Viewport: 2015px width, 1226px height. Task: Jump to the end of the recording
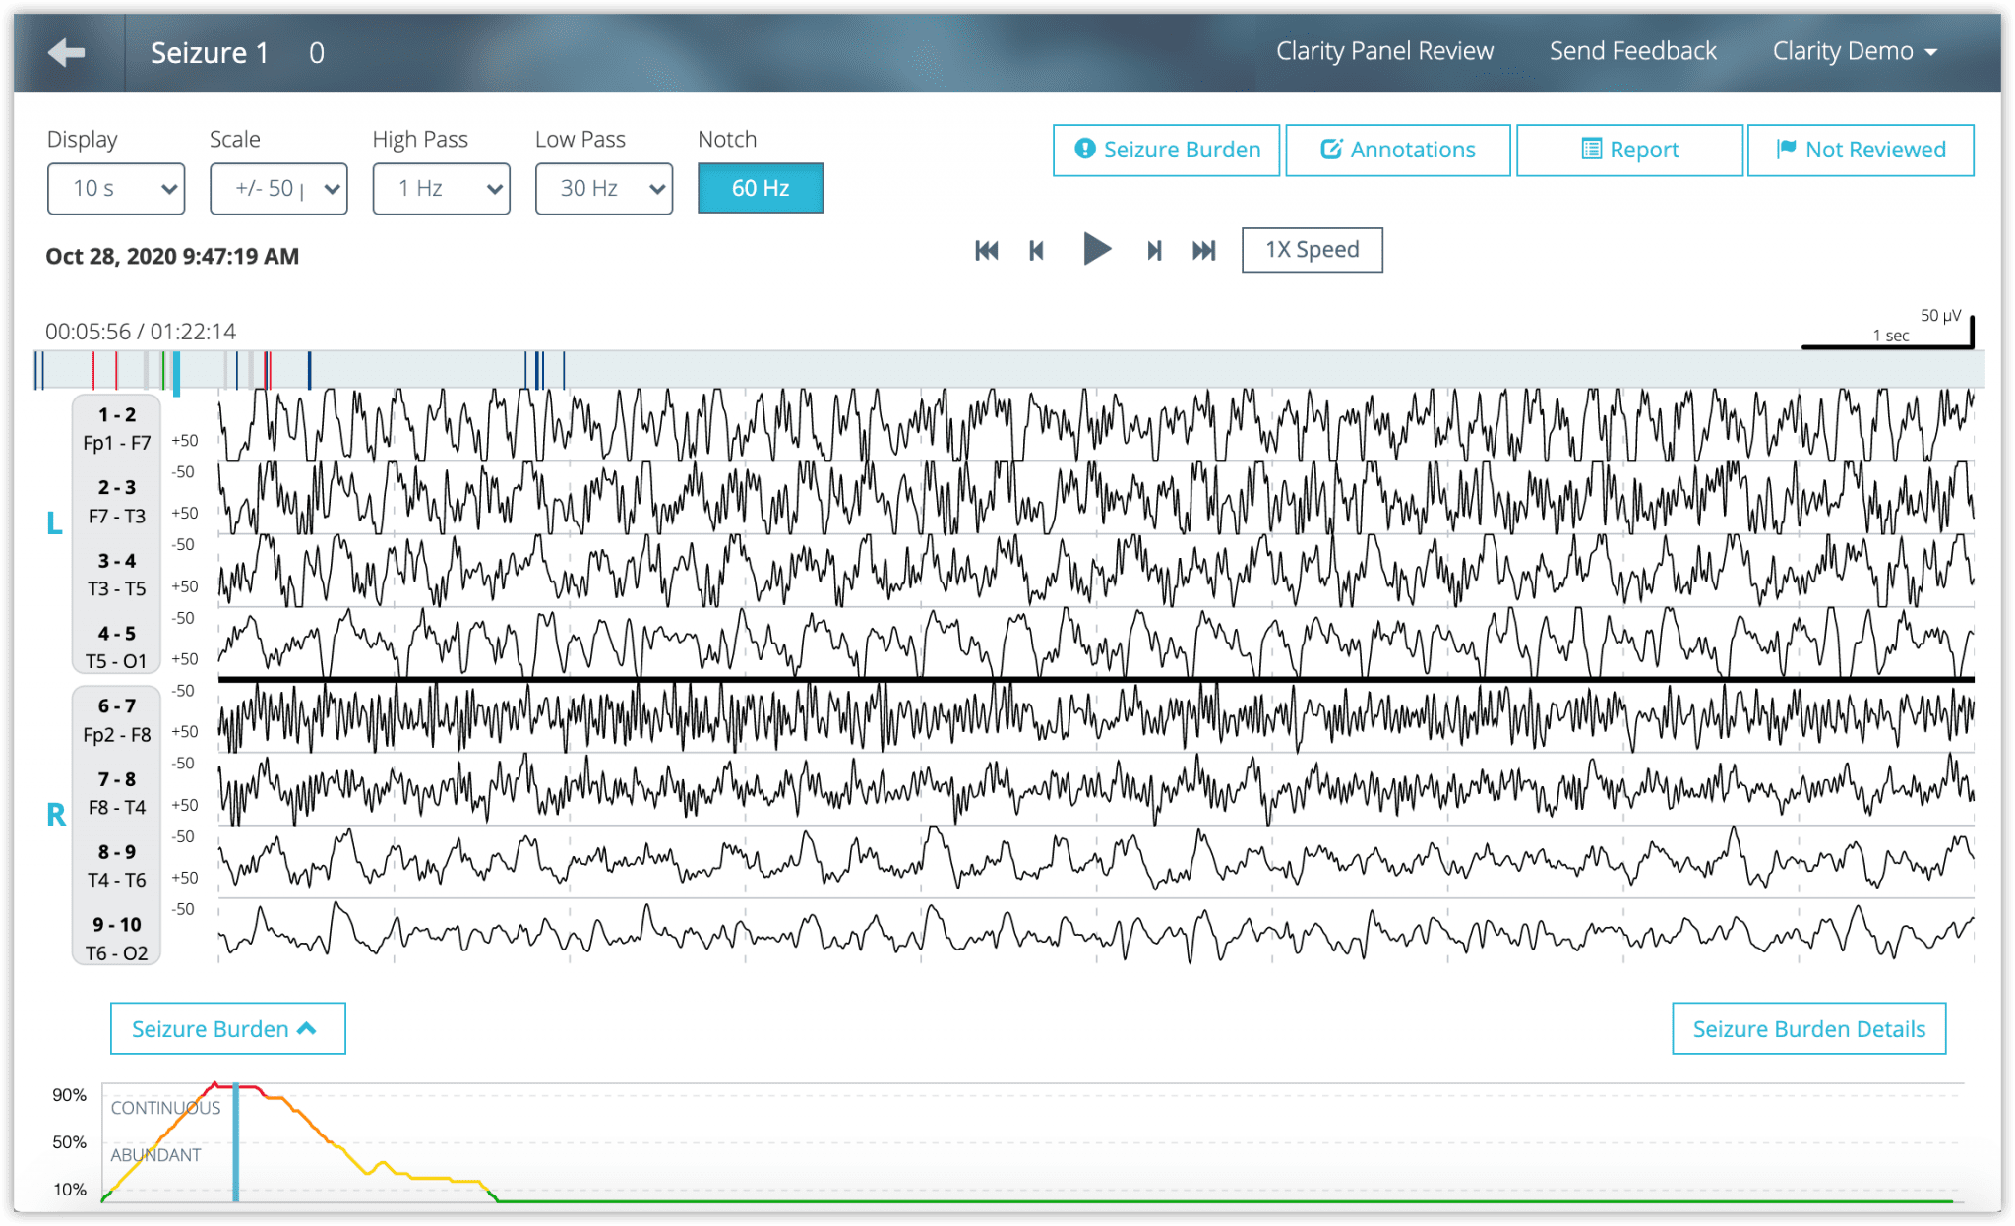coord(1203,250)
